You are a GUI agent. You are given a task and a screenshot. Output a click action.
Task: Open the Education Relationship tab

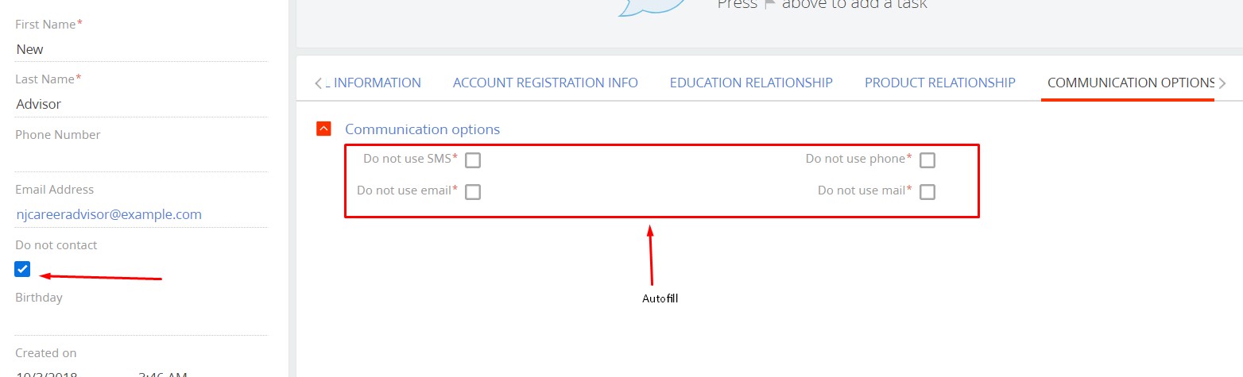click(751, 83)
